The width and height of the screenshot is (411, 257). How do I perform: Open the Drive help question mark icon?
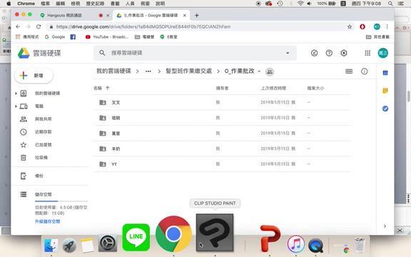click(329, 54)
